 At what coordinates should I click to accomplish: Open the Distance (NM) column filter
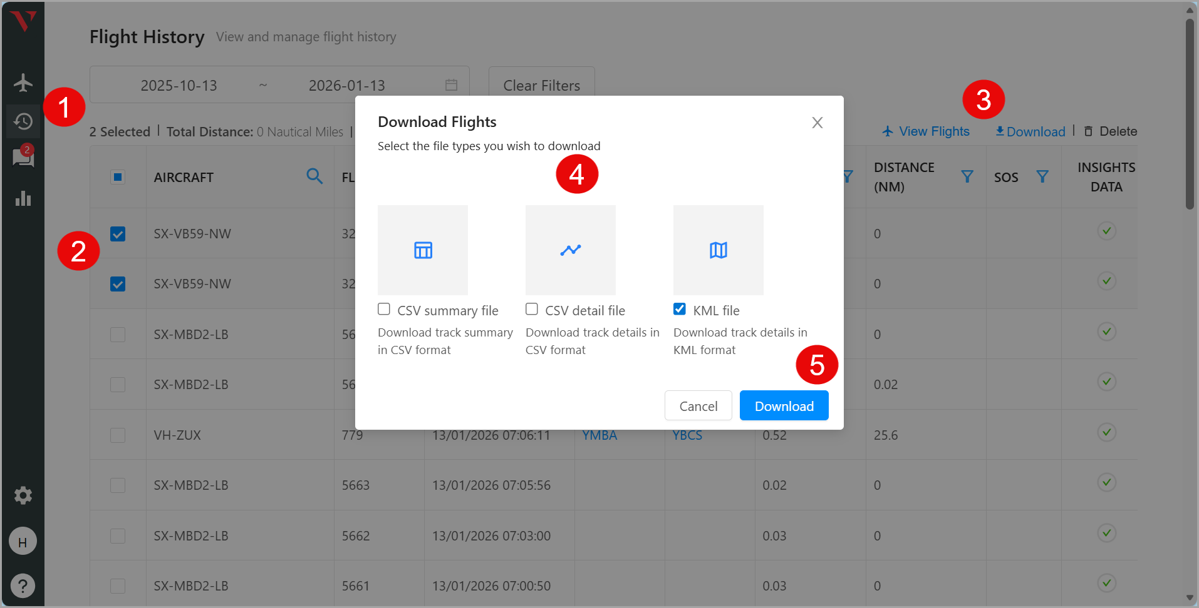pyautogui.click(x=967, y=177)
